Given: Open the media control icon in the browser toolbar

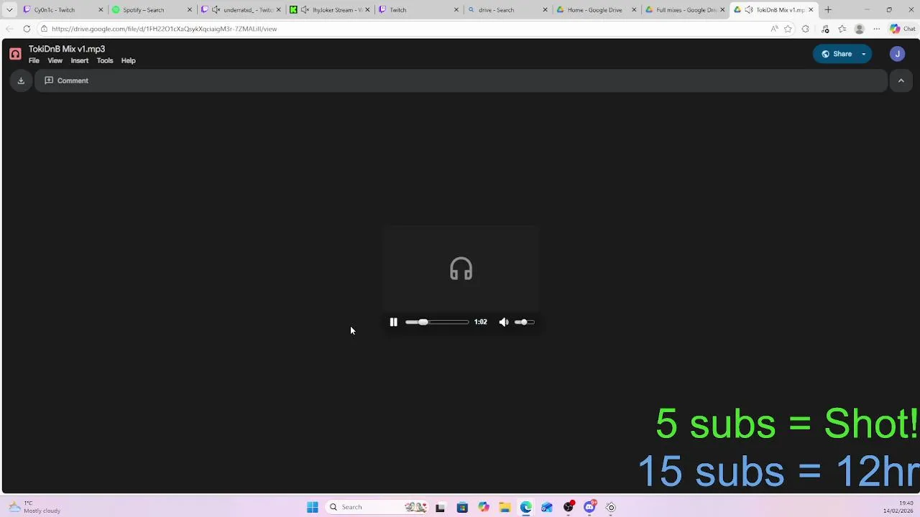Looking at the screenshot, I should [825, 29].
